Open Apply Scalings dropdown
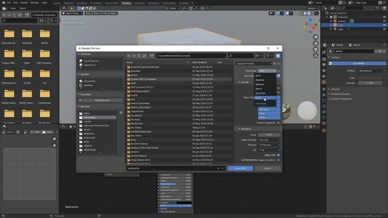Screen dimensions: 388x218 click(x=269, y=140)
